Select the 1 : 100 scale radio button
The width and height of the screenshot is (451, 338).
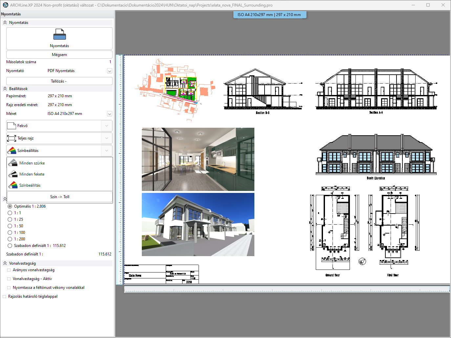pos(10,233)
